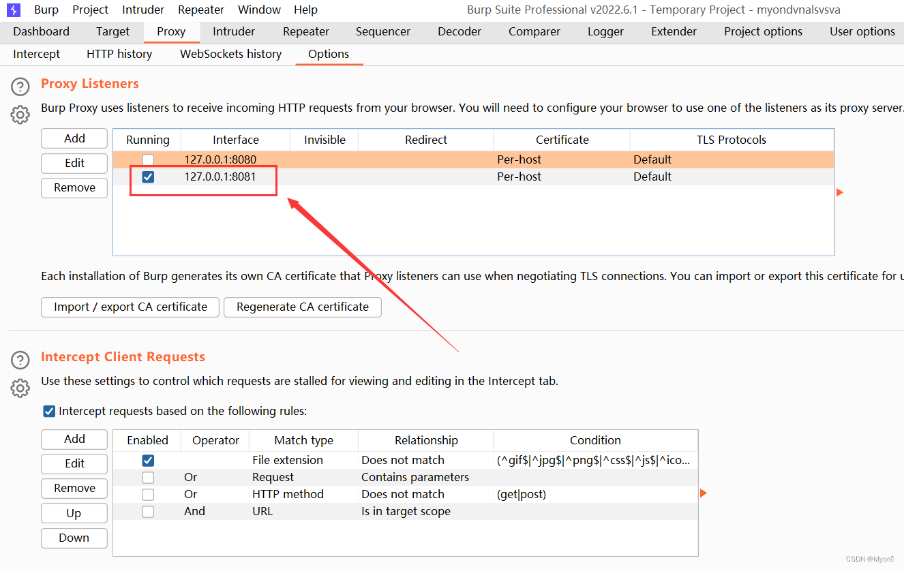Switch to the Dashboard tab

point(41,31)
